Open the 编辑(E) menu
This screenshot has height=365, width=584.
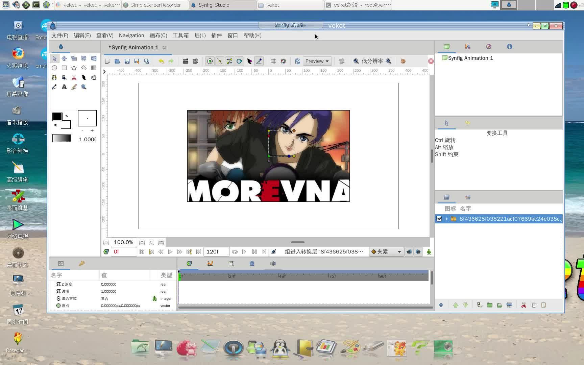82,35
